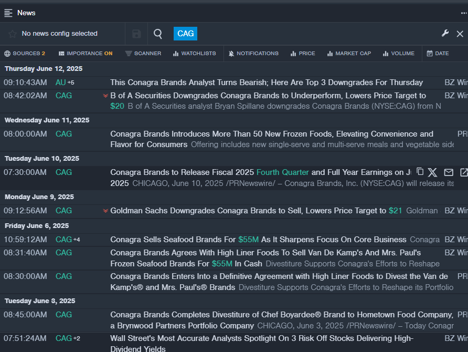Viewport: 468px width, 352px height.
Task: Open the Scanner filter
Action: 143,54
